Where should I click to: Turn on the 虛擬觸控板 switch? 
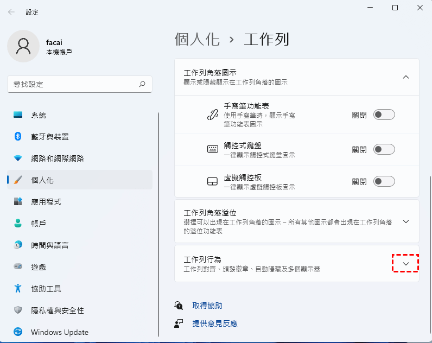tap(384, 181)
